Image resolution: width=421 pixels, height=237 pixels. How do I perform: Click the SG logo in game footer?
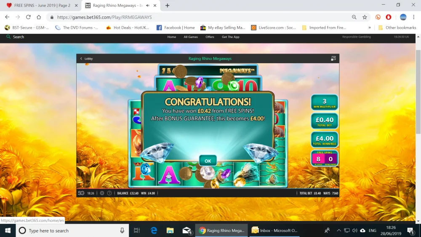click(x=81, y=193)
